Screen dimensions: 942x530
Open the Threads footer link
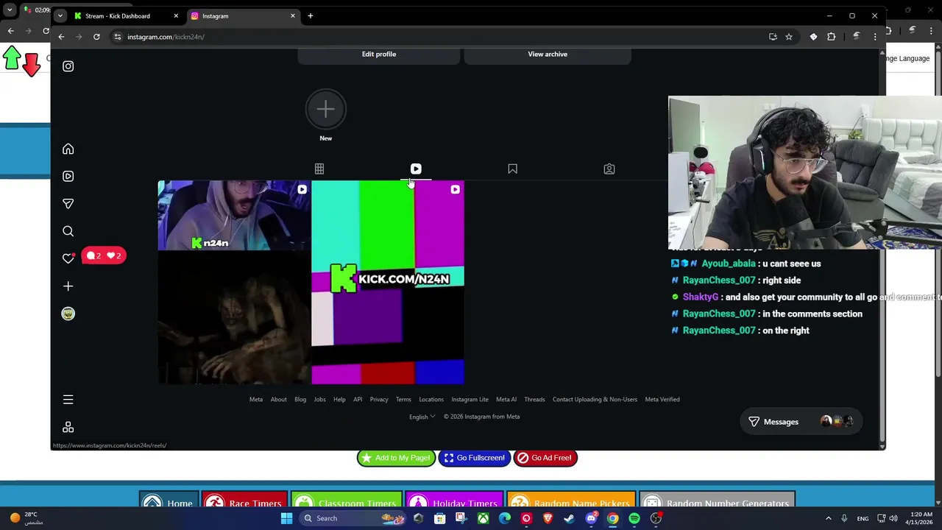534,400
